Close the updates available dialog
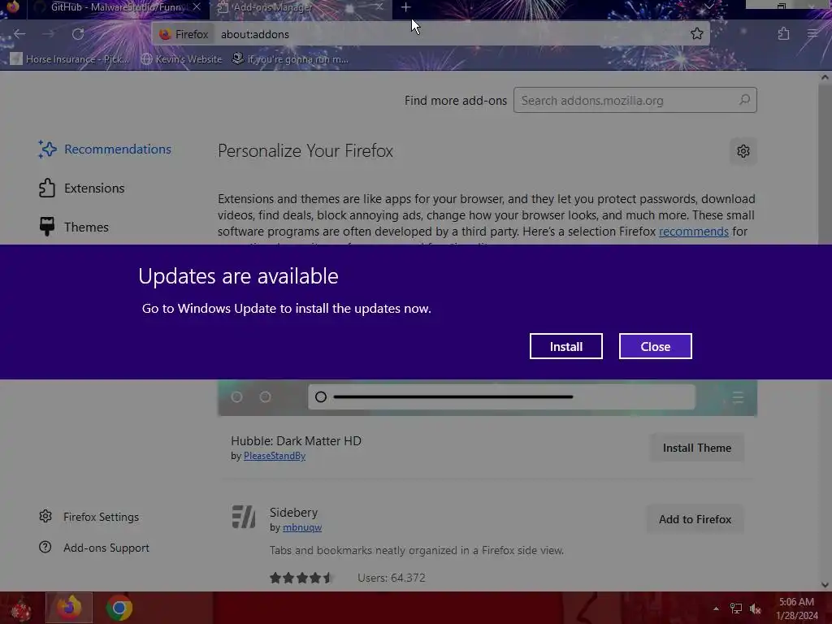This screenshot has width=832, height=624. coord(656,346)
